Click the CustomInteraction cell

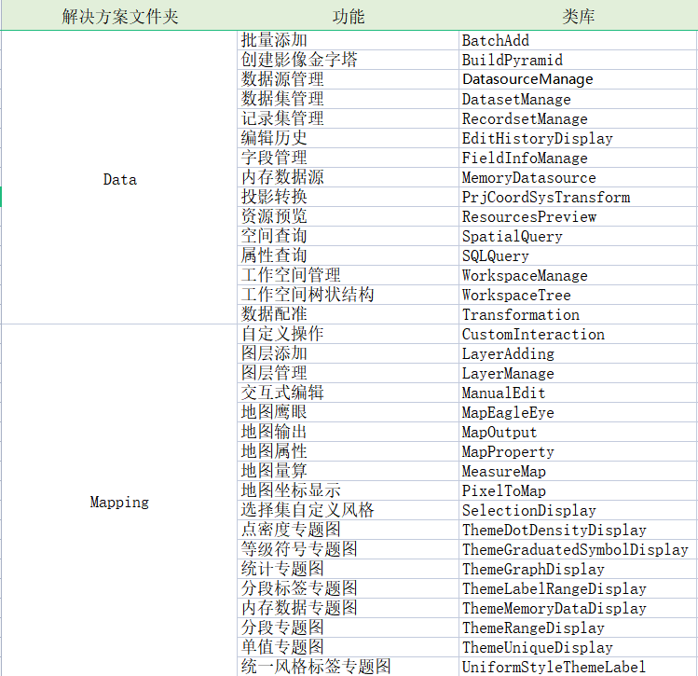pyautogui.click(x=578, y=335)
